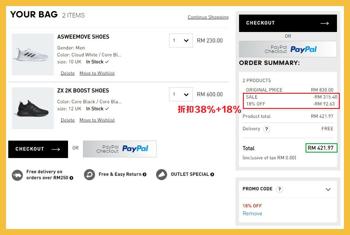Open quantity dropdown for ZX 2K Boost Shoes
The width and height of the screenshot is (350, 235).
[181, 94]
